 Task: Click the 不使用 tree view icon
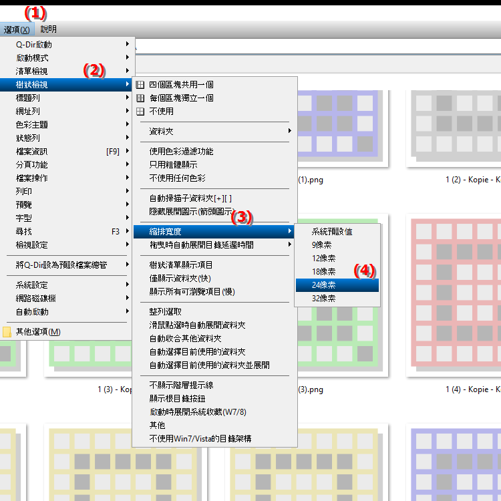click(140, 112)
